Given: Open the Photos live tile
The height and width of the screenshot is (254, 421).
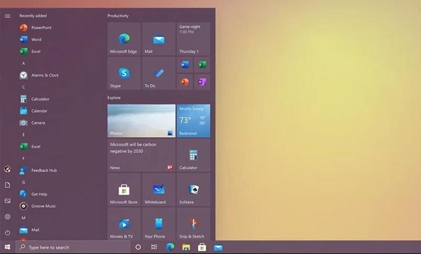Looking at the screenshot, I should 142,121.
